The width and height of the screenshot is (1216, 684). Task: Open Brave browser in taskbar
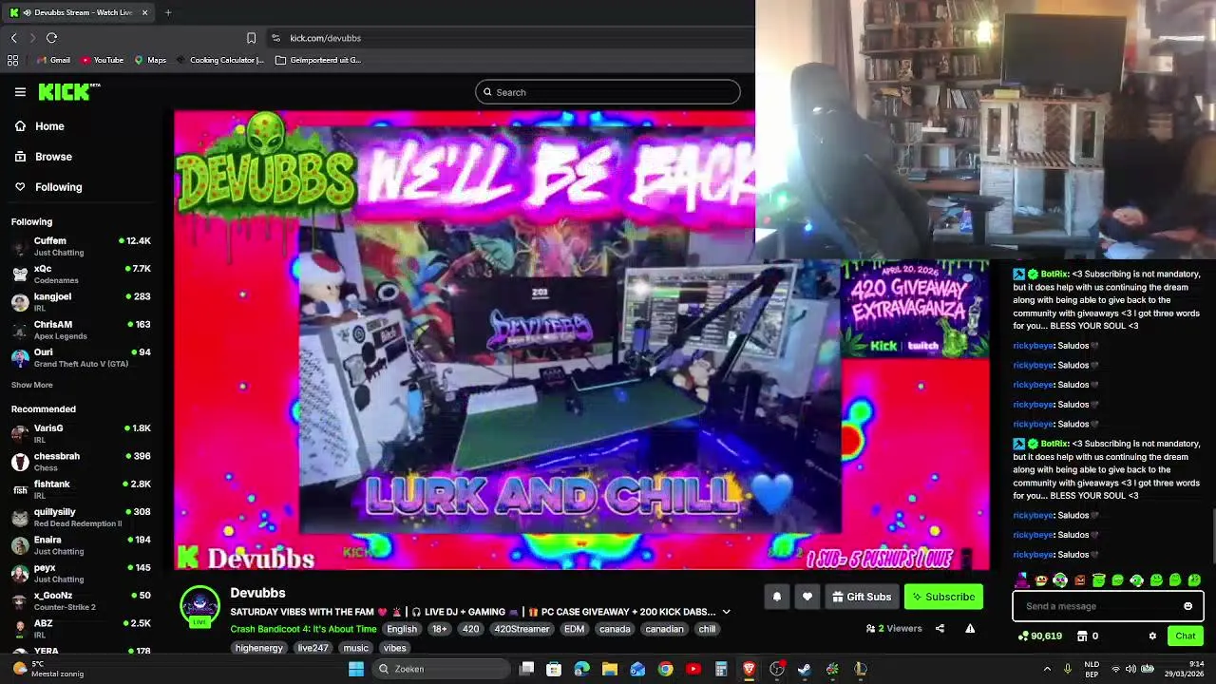pos(749,669)
